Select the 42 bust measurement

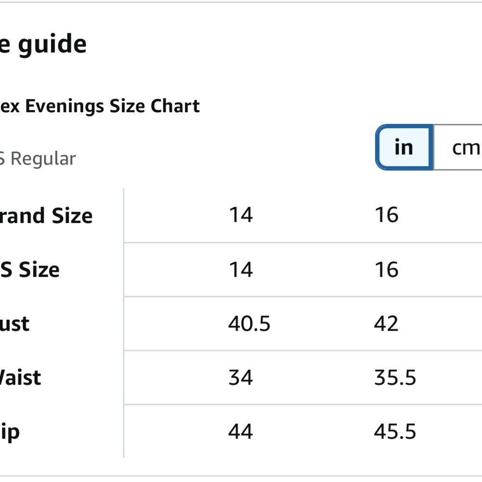point(386,324)
